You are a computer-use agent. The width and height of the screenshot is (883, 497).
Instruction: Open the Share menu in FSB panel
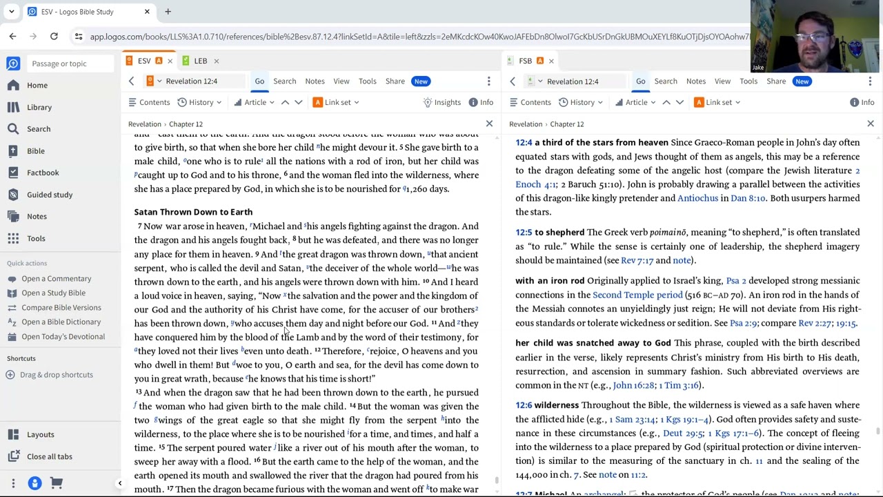(776, 81)
